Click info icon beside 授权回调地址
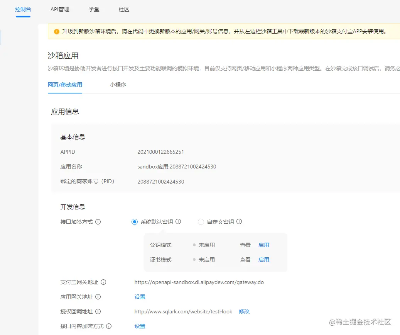The width and height of the screenshot is (400, 335). click(x=98, y=311)
